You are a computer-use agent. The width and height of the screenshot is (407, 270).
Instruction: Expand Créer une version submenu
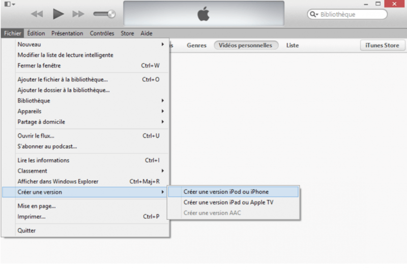(85, 192)
